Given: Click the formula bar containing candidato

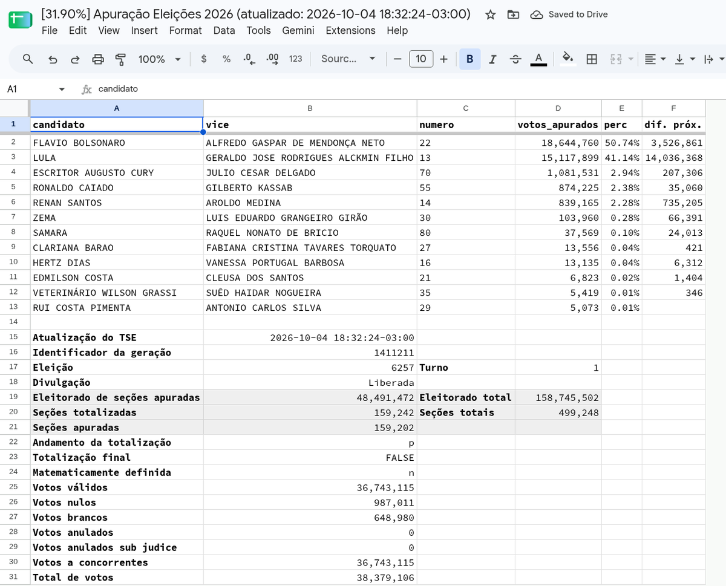Looking at the screenshot, I should [x=408, y=89].
